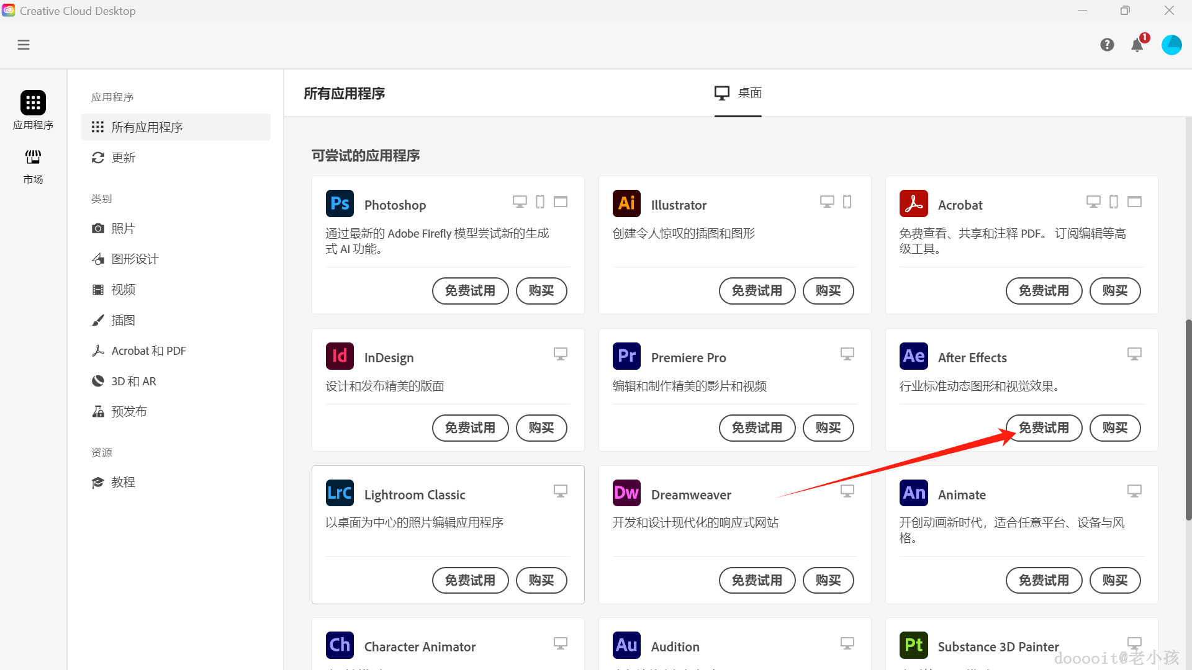This screenshot has width=1192, height=670.
Task: Open the 教程 resource link
Action: 122,482
